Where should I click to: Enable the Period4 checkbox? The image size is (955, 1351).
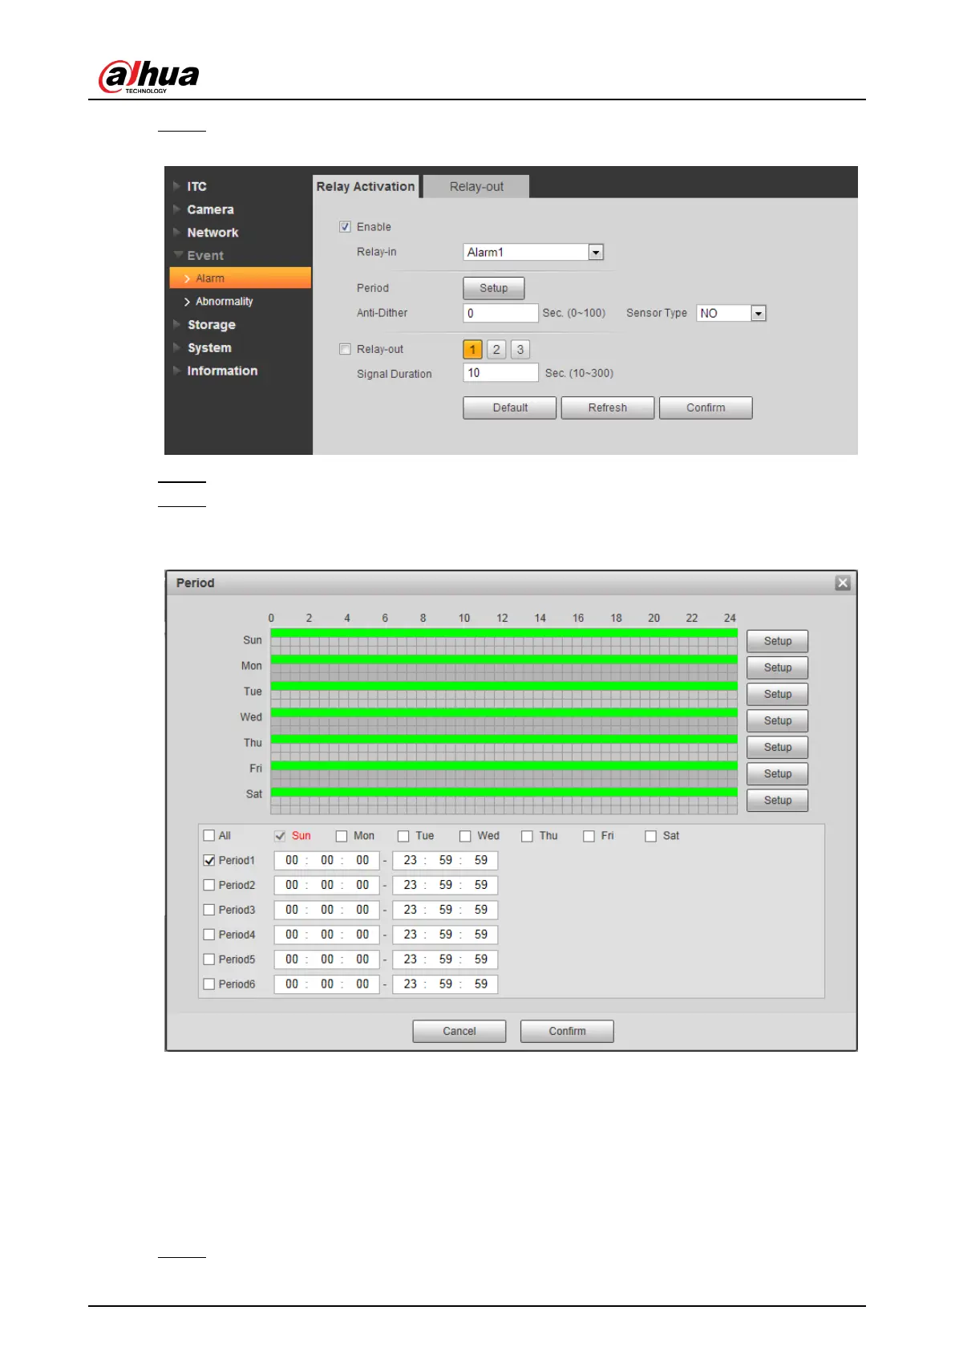(209, 935)
